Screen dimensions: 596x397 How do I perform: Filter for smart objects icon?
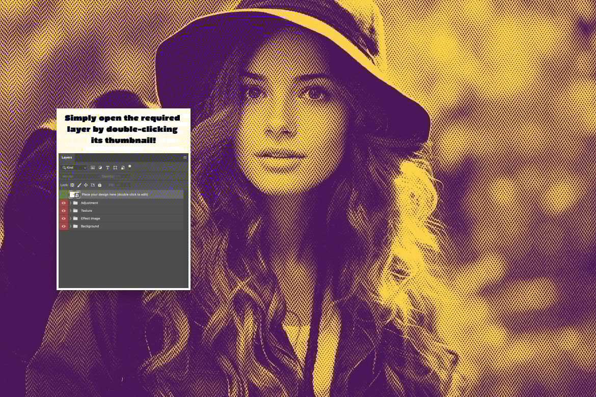(x=123, y=167)
